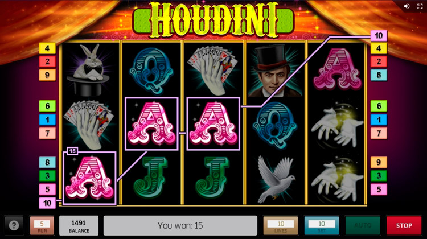Select payline 10 marker at top right
427x239 pixels.
coord(379,35)
